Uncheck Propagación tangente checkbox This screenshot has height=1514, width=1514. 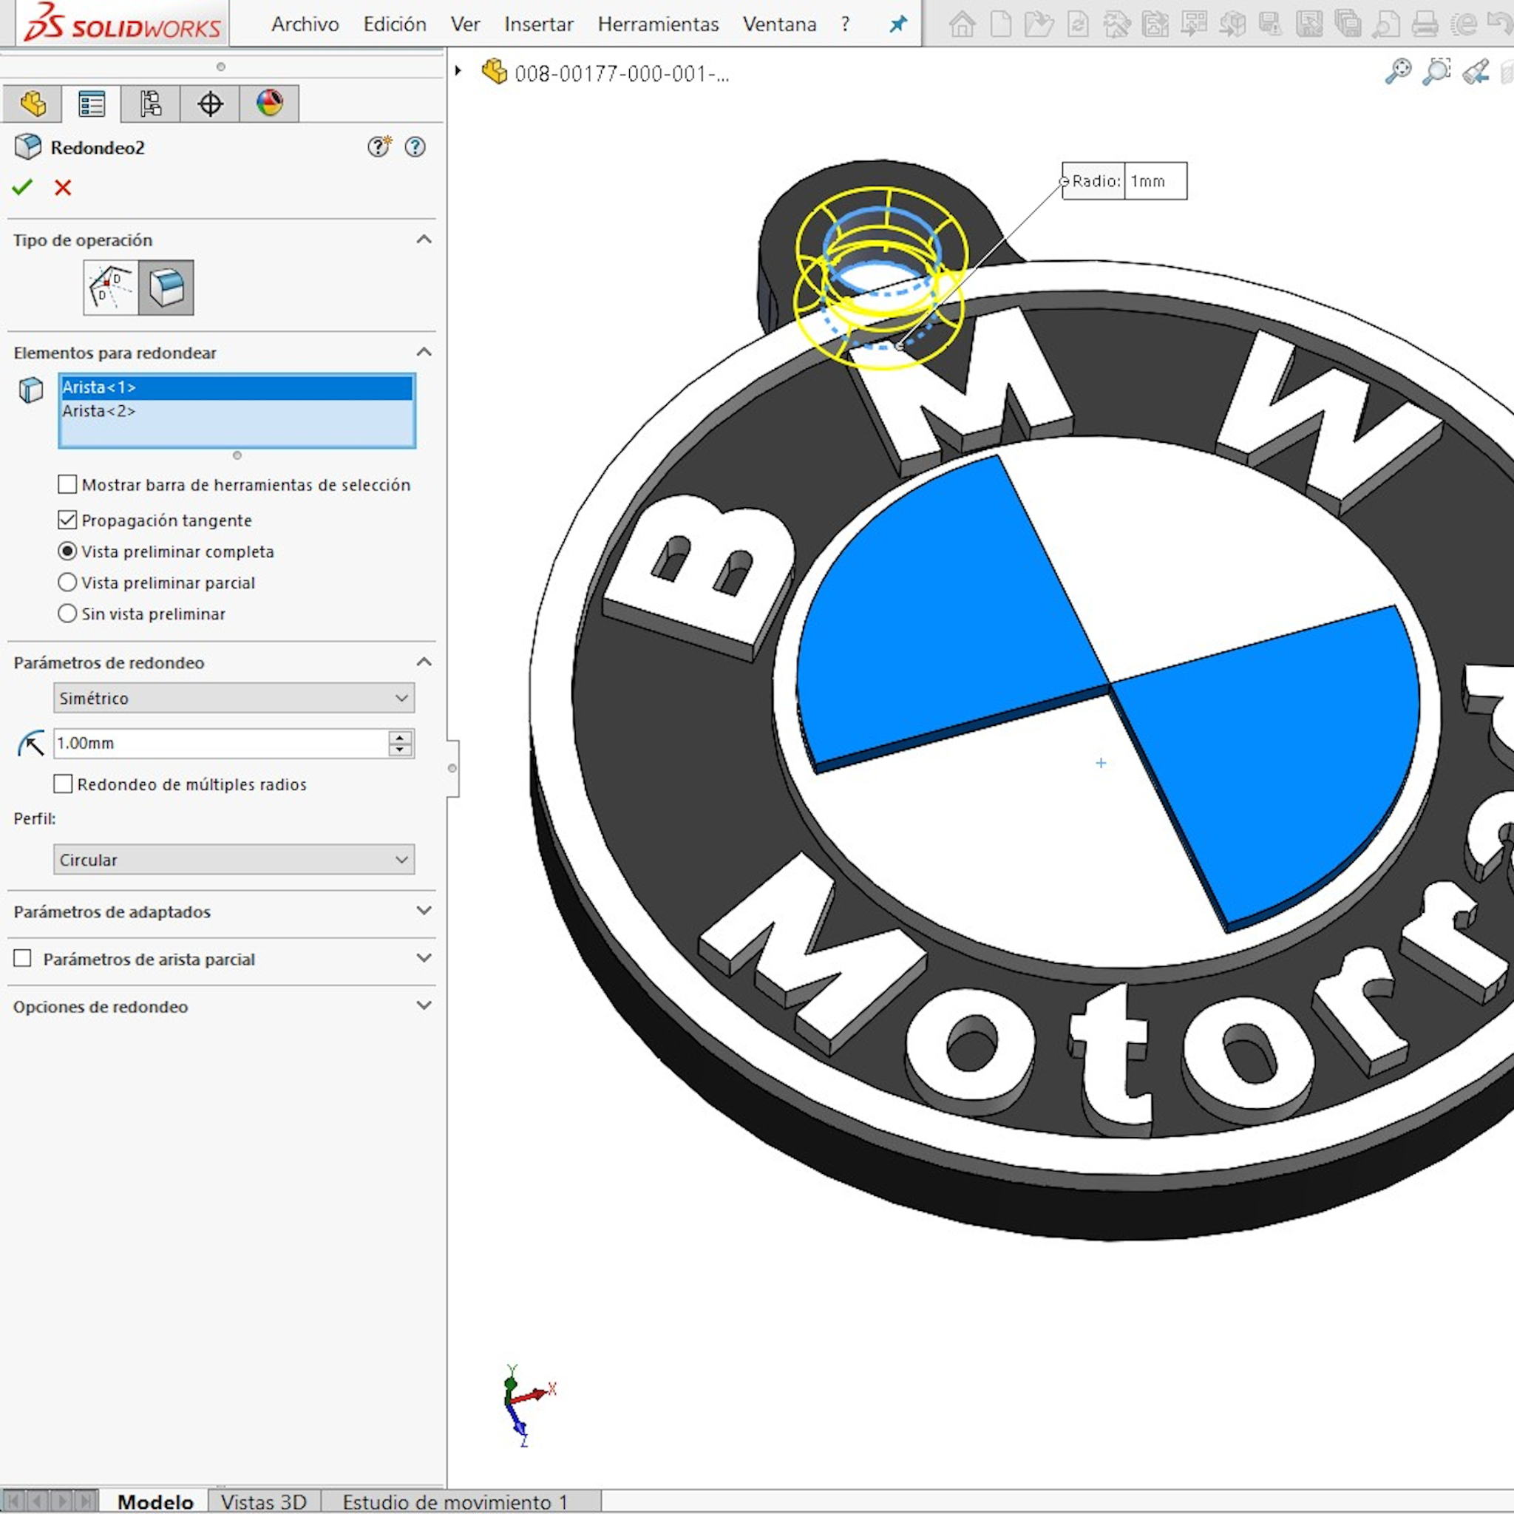click(x=67, y=520)
